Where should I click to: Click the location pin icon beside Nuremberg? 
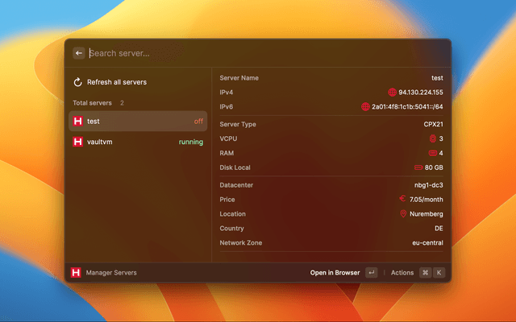402,214
